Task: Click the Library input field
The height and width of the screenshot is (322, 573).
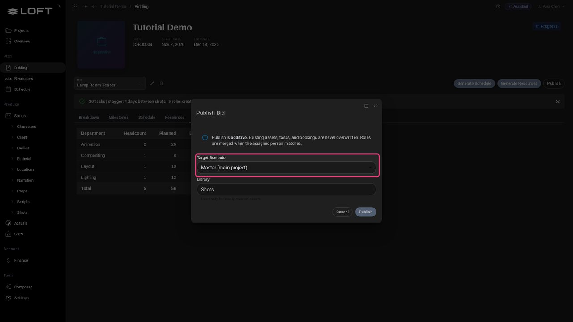Action: [x=286, y=189]
